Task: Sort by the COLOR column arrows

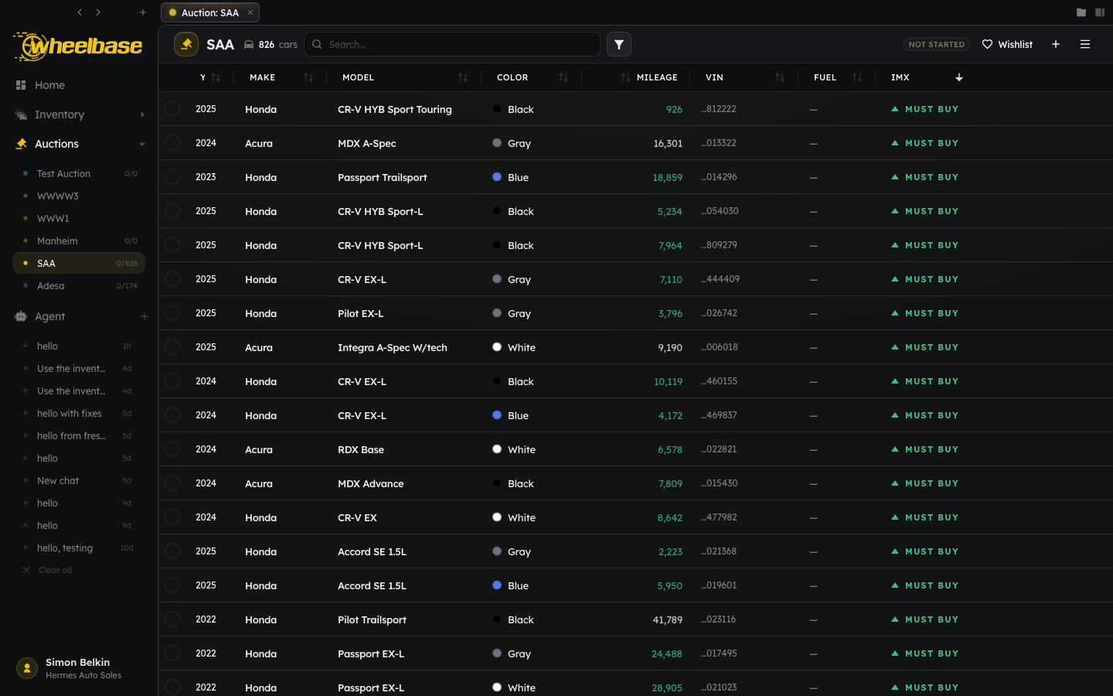Action: pyautogui.click(x=563, y=77)
